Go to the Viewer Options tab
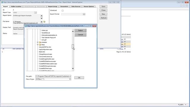Viewport: 190px width, 107px height. pos(89,7)
